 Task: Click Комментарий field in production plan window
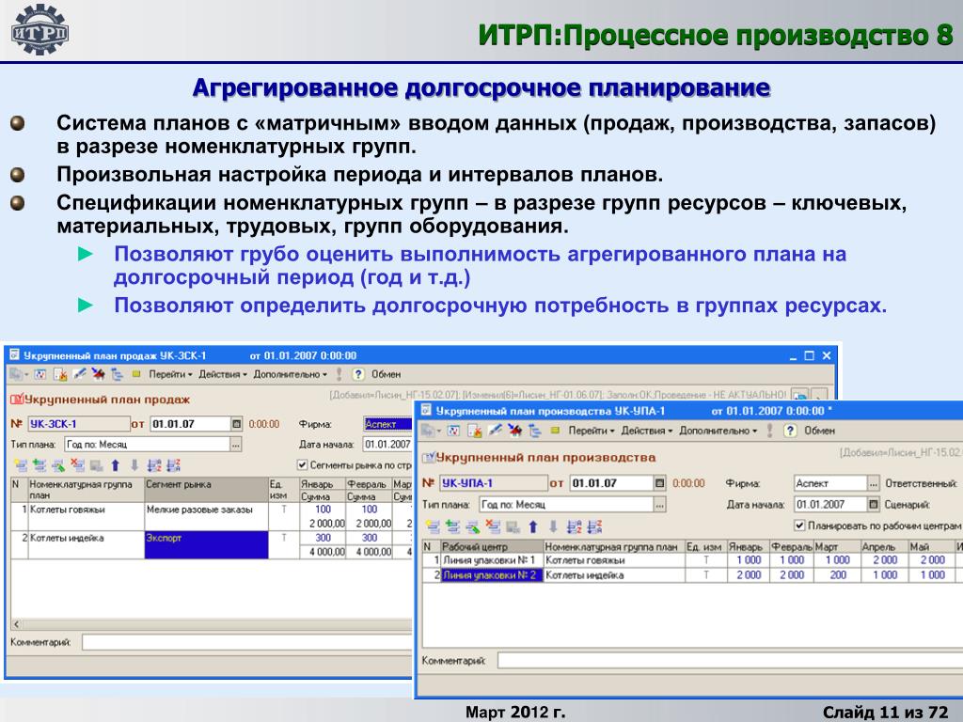tap(730, 661)
